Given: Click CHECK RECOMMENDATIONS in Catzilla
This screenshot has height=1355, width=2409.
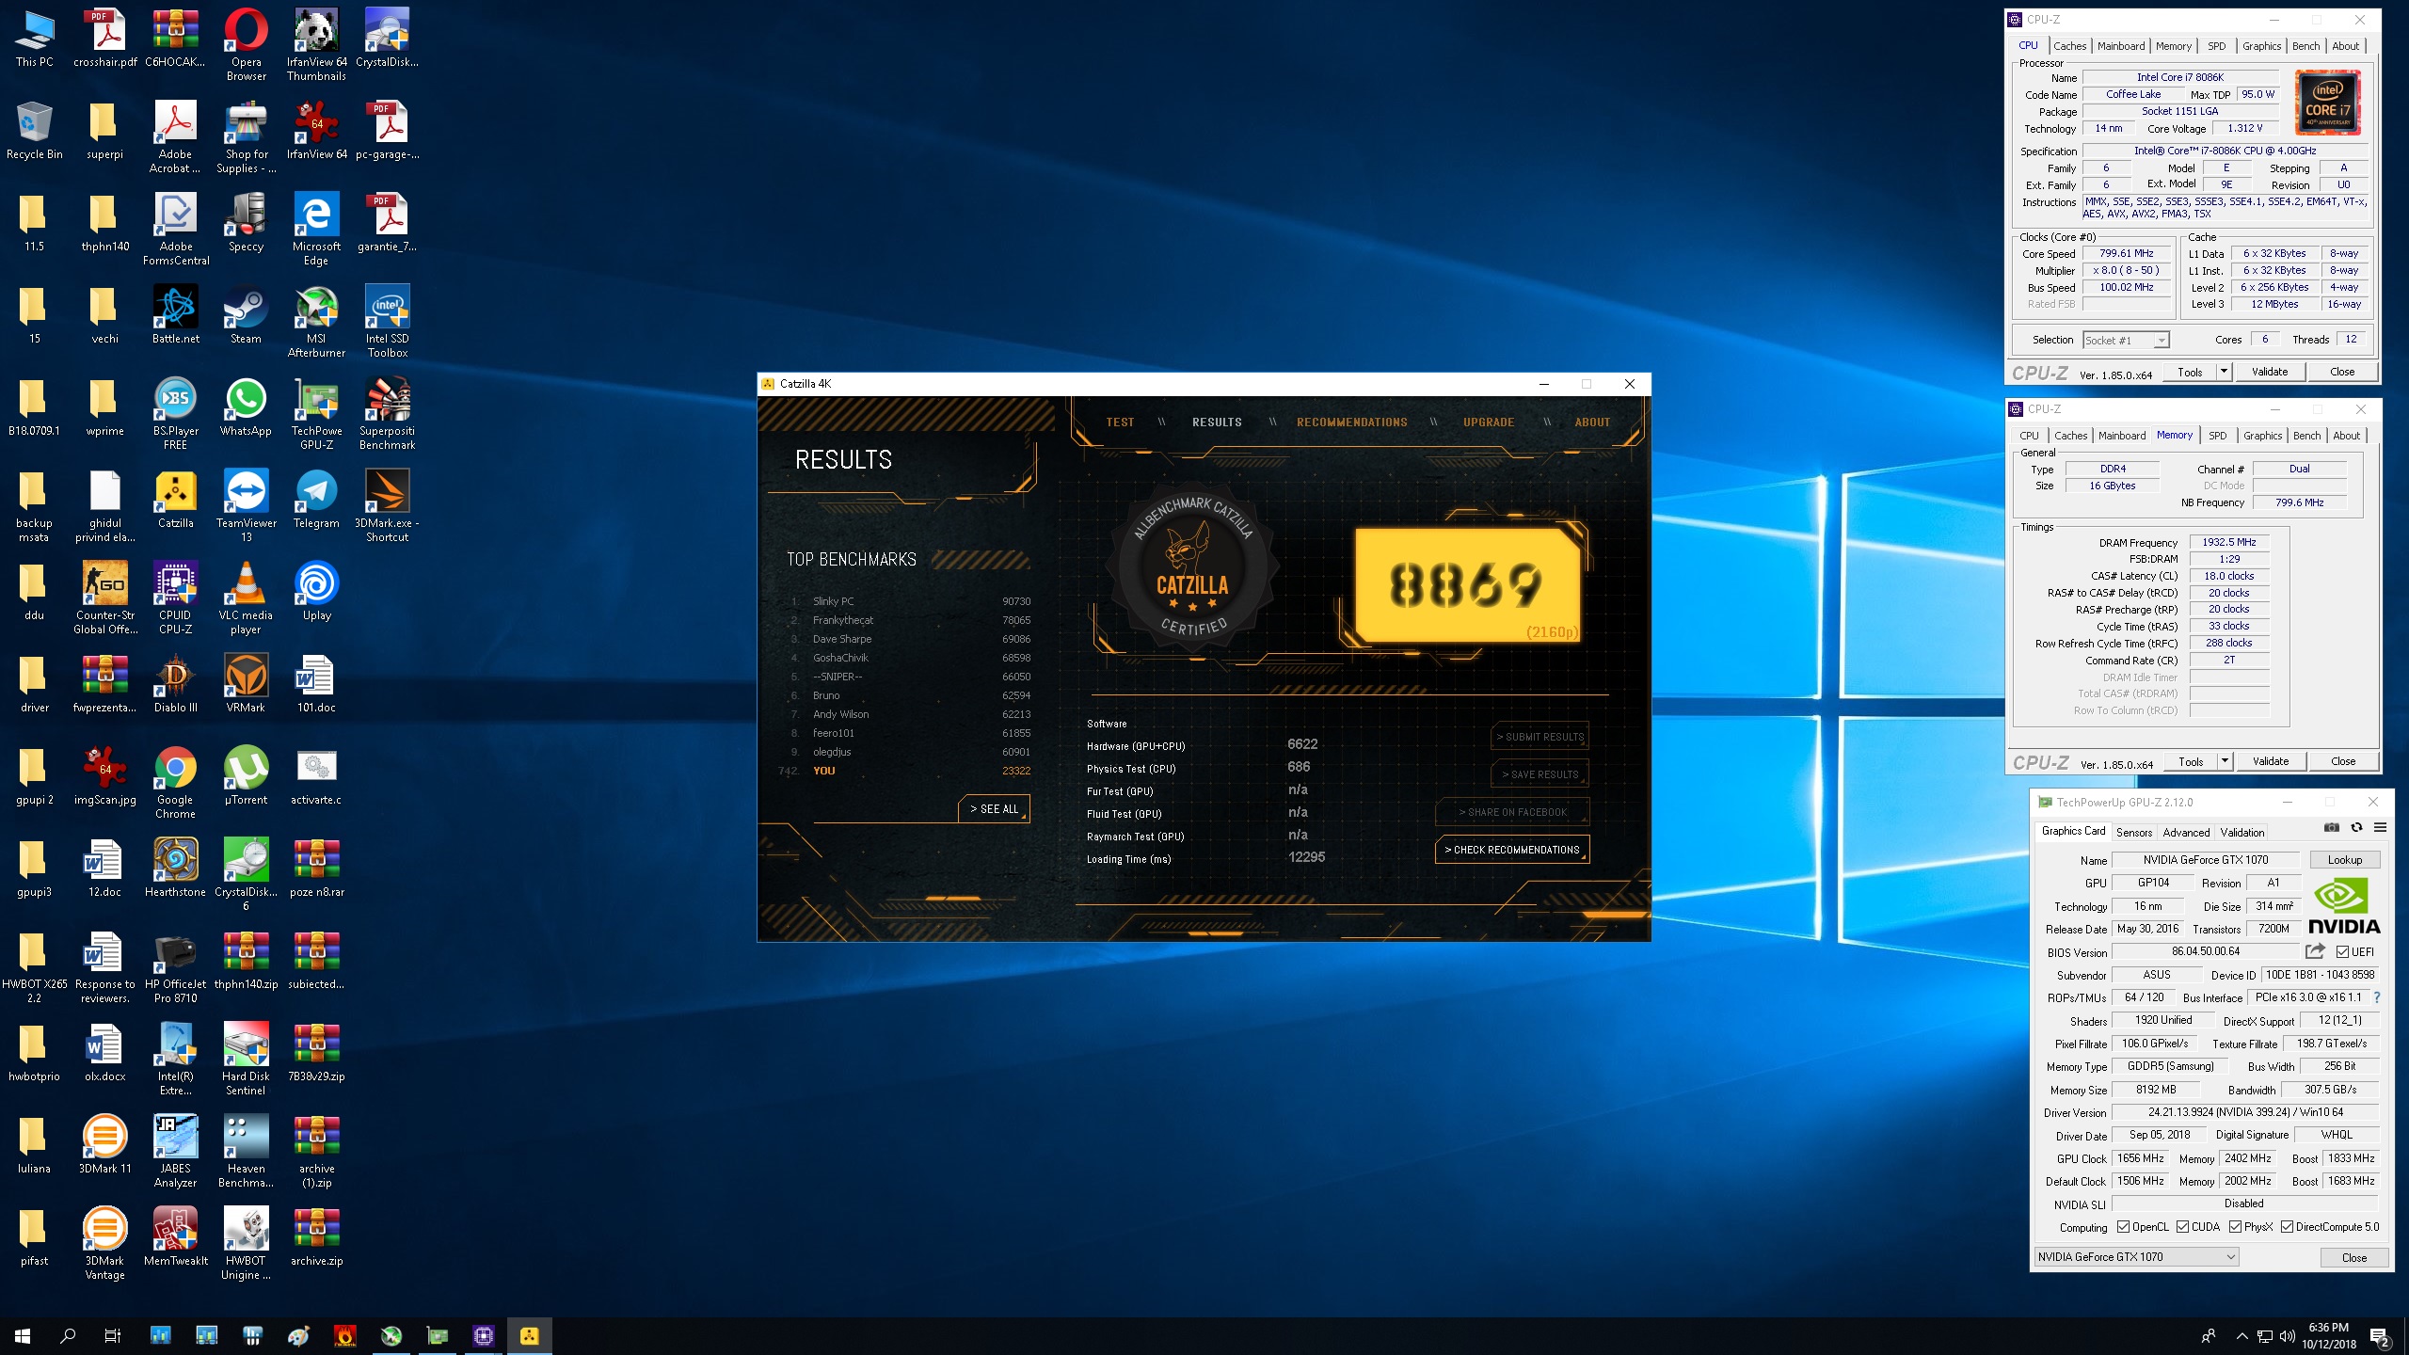Looking at the screenshot, I should coord(1511,850).
